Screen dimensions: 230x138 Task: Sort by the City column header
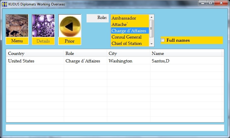128,53
